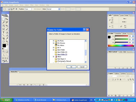This screenshot has height=102, width=136.
Task: Open the Windows Live Messenger taskbar item
Action: pos(23,100)
